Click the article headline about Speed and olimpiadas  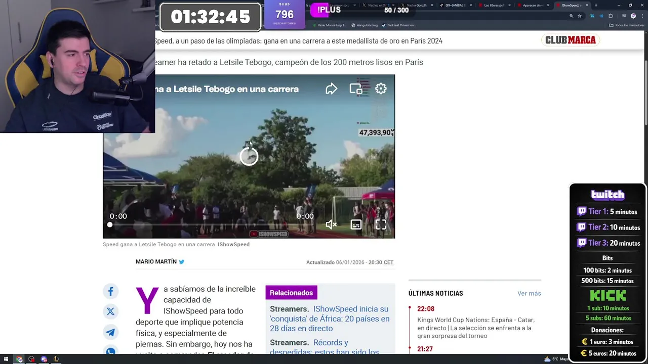coord(299,41)
